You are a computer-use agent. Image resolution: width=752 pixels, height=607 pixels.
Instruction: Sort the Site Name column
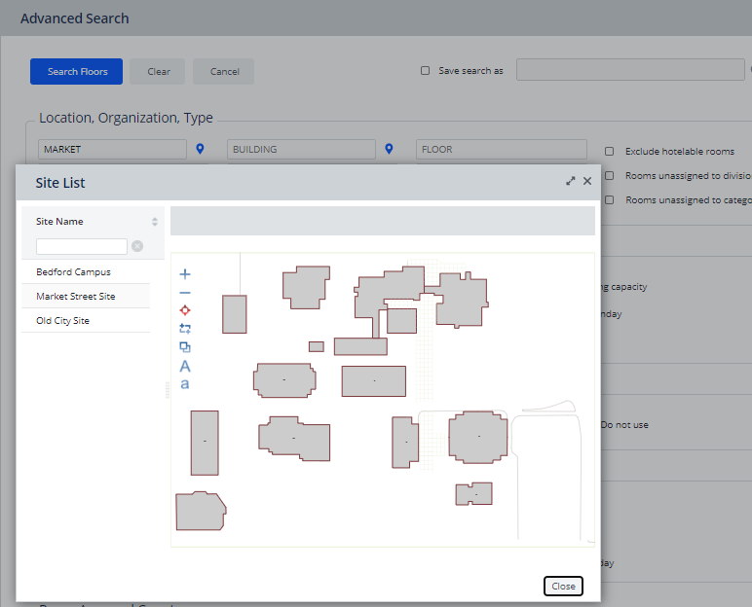coord(154,222)
